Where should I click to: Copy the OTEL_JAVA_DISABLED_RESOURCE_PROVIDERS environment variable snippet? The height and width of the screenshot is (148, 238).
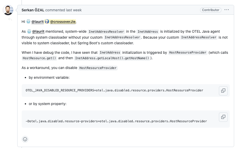coord(223,90)
